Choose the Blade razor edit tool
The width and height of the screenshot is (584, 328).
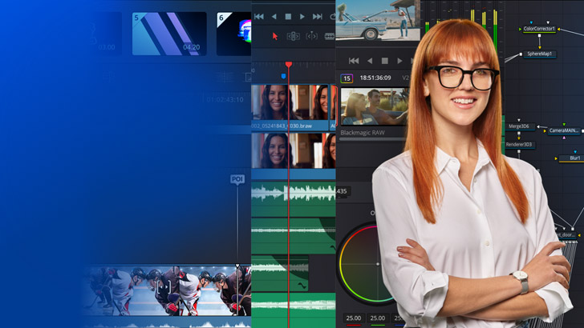coord(330,36)
